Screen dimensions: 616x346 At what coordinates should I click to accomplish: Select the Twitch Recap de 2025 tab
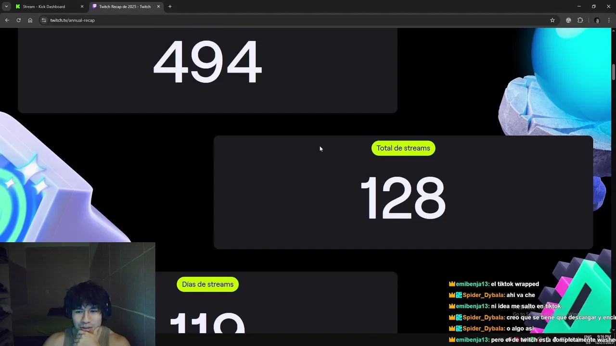click(x=126, y=7)
